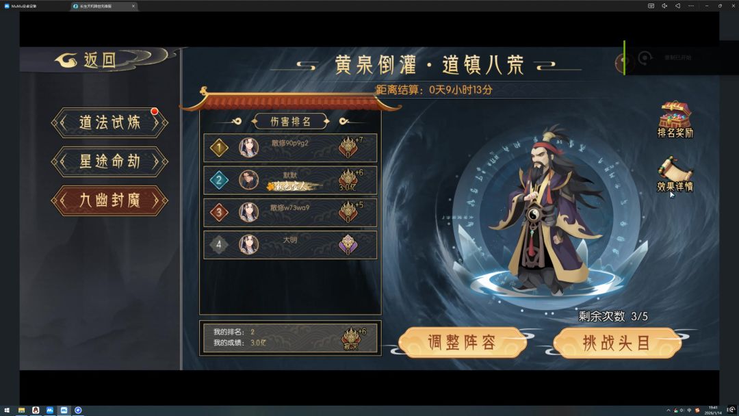This screenshot has width=739, height=416.
Task: Click the 返回 back arrow icon
Action: 66,60
